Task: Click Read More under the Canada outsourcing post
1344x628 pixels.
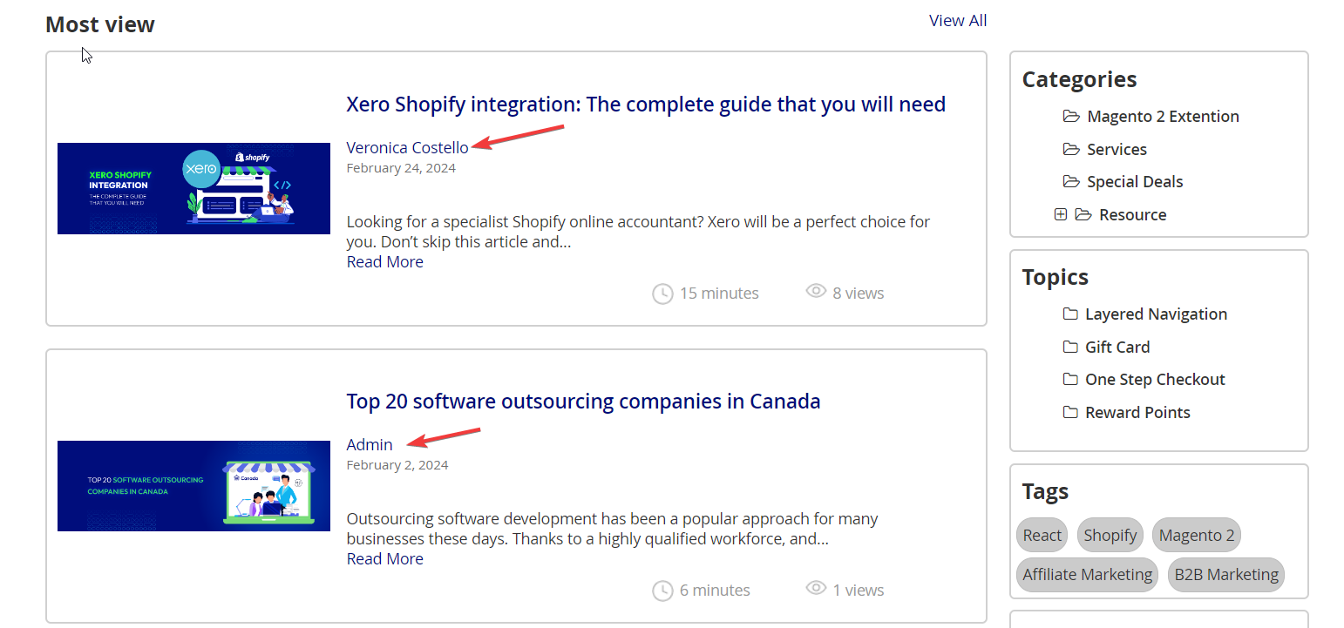Action: 384,559
